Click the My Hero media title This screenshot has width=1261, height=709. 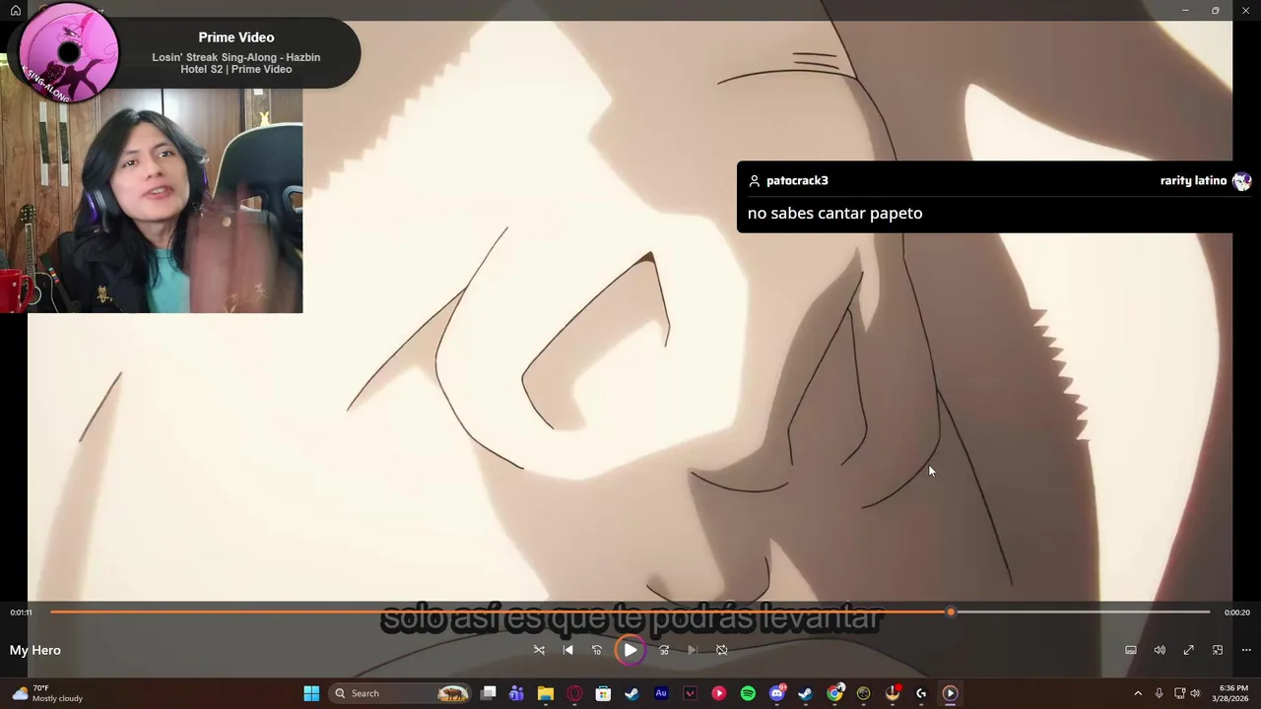(x=35, y=650)
